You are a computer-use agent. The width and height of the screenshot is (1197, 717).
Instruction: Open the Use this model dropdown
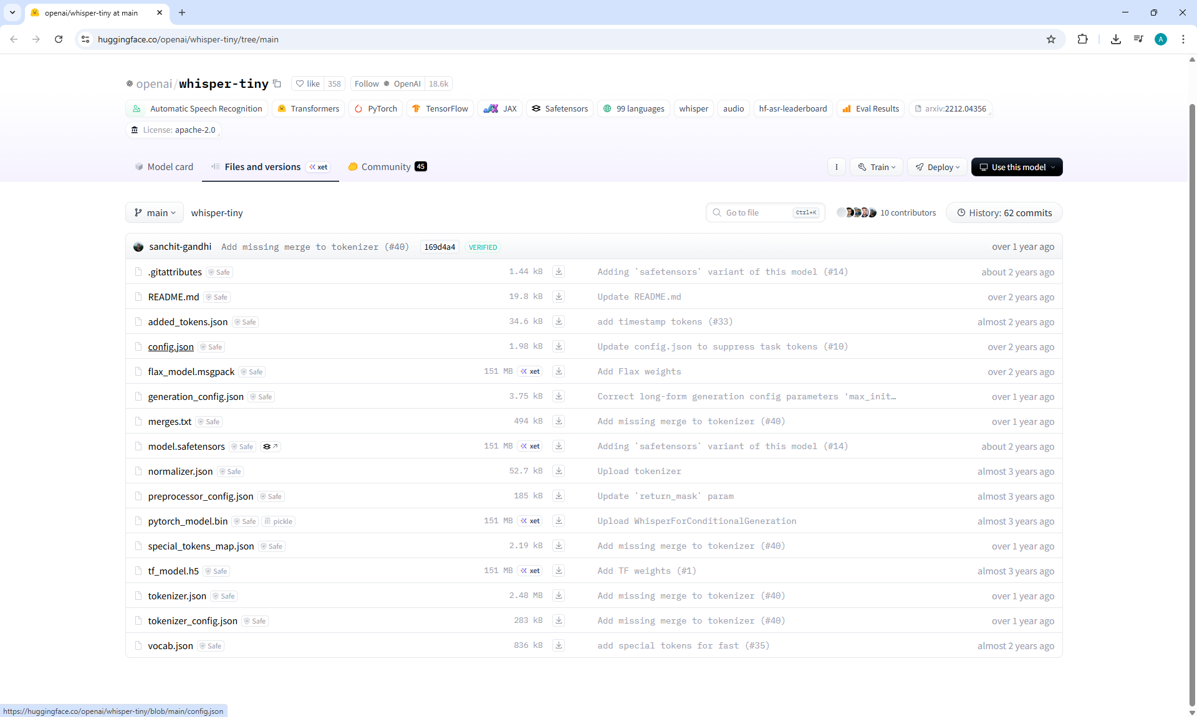[1017, 167]
